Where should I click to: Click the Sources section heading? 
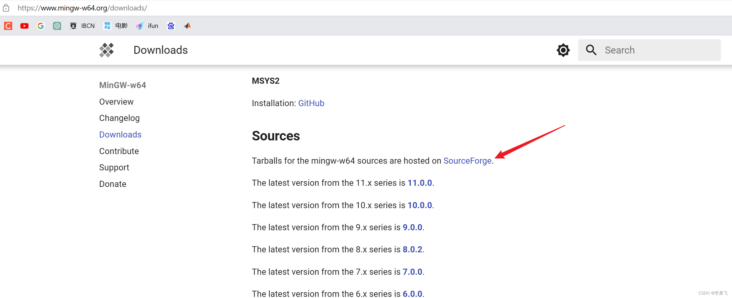[276, 136]
